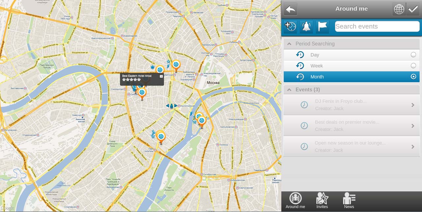Click the blue person icon near Кропоткинская

click(x=171, y=106)
